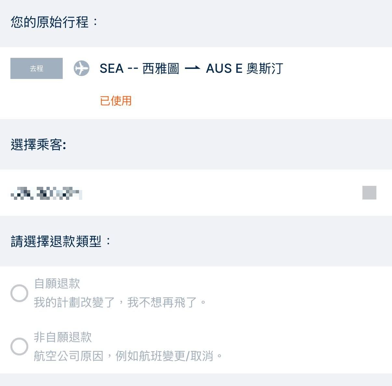The image size is (392, 386).
Task: Click the 去程 outbound segment badge
Action: point(36,69)
